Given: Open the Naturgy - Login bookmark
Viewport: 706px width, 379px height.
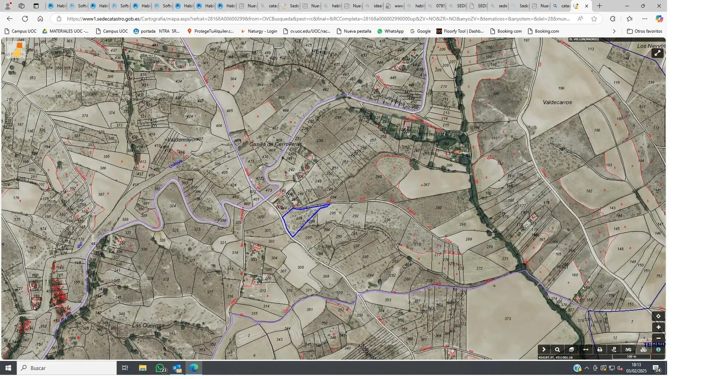Looking at the screenshot, I should click(x=259, y=31).
